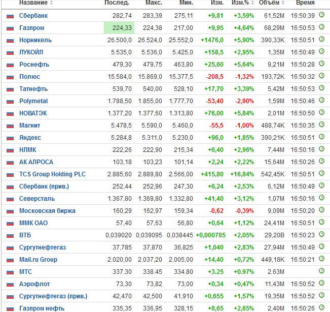This screenshot has height=312, width=330.
Task: Click the clock icon in the Норникель row
Action: [321, 39]
